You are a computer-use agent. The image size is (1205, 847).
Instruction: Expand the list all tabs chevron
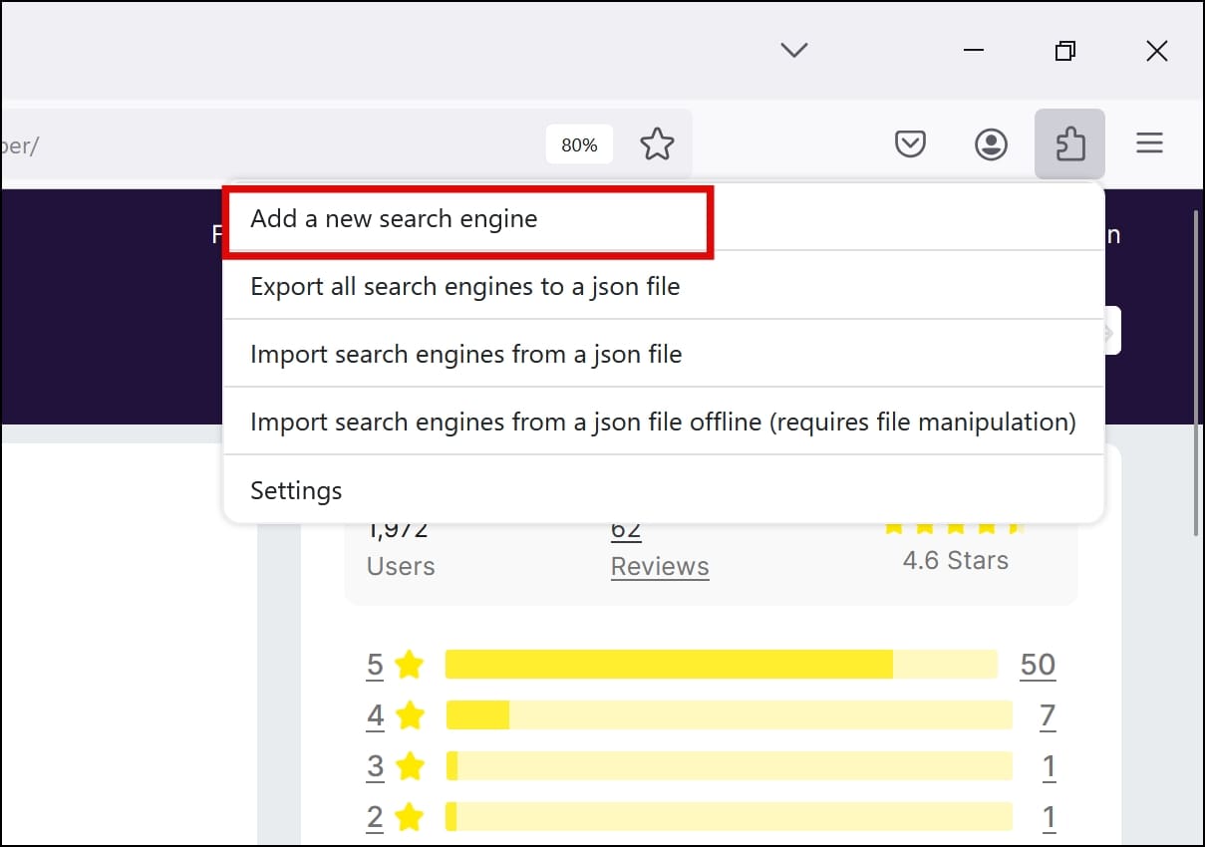coord(793,50)
